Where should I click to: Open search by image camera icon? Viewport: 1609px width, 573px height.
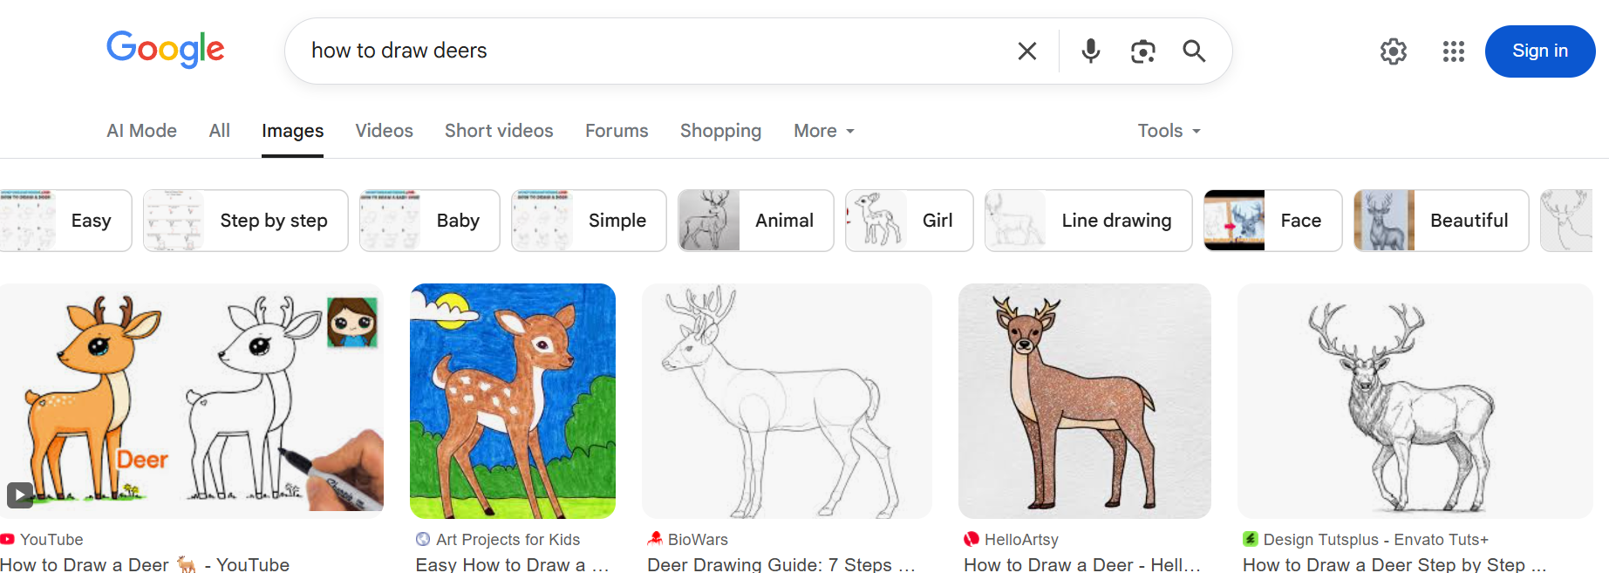point(1142,51)
